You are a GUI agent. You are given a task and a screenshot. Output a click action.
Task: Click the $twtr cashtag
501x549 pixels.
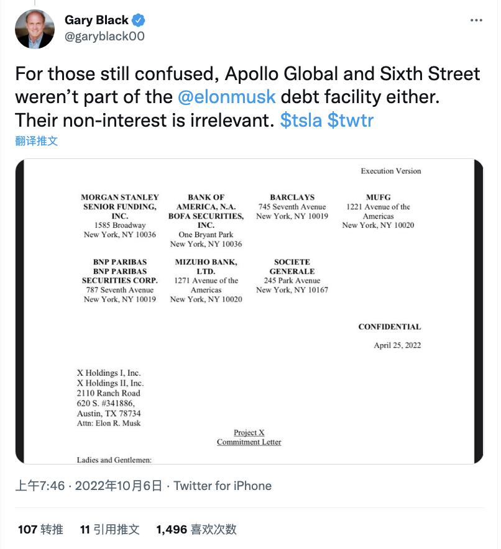pos(351,120)
